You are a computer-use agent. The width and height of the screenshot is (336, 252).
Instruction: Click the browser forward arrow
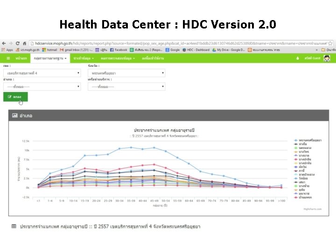(x=11, y=43)
